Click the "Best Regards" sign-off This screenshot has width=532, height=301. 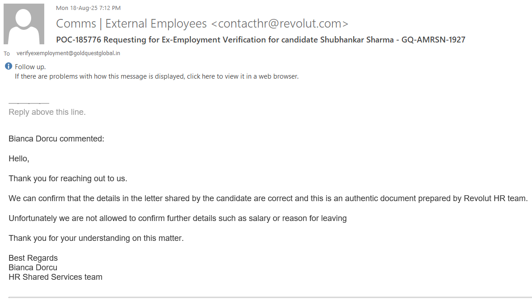coord(33,258)
